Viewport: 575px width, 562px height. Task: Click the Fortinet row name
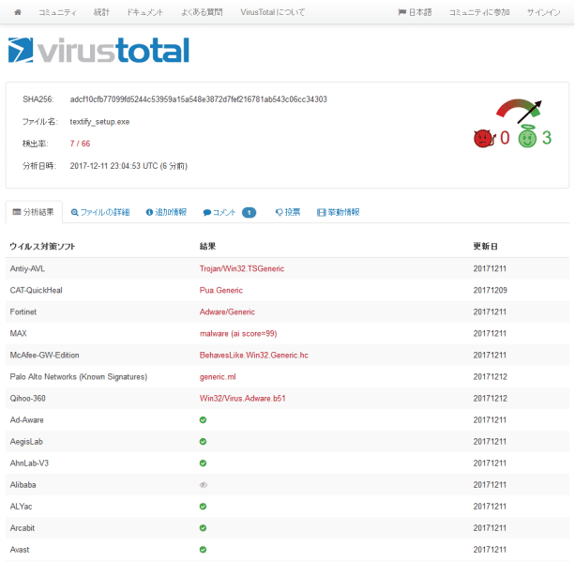[x=23, y=311]
